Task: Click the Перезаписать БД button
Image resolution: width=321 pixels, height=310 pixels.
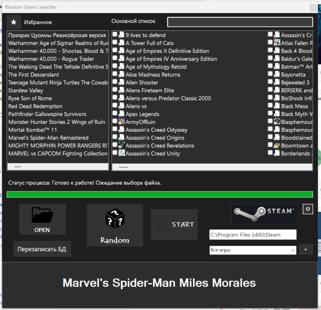Action: (x=42, y=249)
